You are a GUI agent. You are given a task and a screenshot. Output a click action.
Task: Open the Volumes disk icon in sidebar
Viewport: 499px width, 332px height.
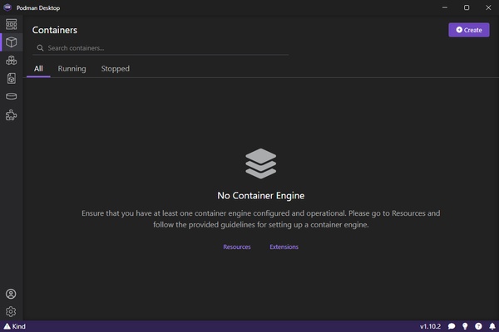click(x=11, y=96)
